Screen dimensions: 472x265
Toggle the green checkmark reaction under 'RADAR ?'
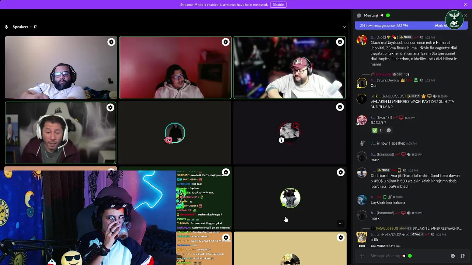pyautogui.click(x=377, y=130)
